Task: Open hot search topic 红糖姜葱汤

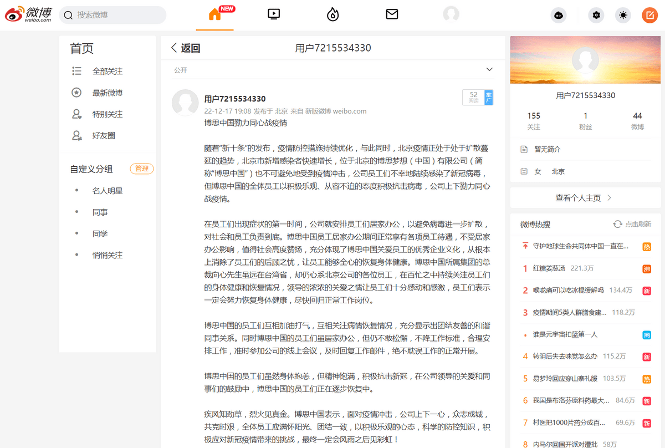Action: tap(549, 268)
